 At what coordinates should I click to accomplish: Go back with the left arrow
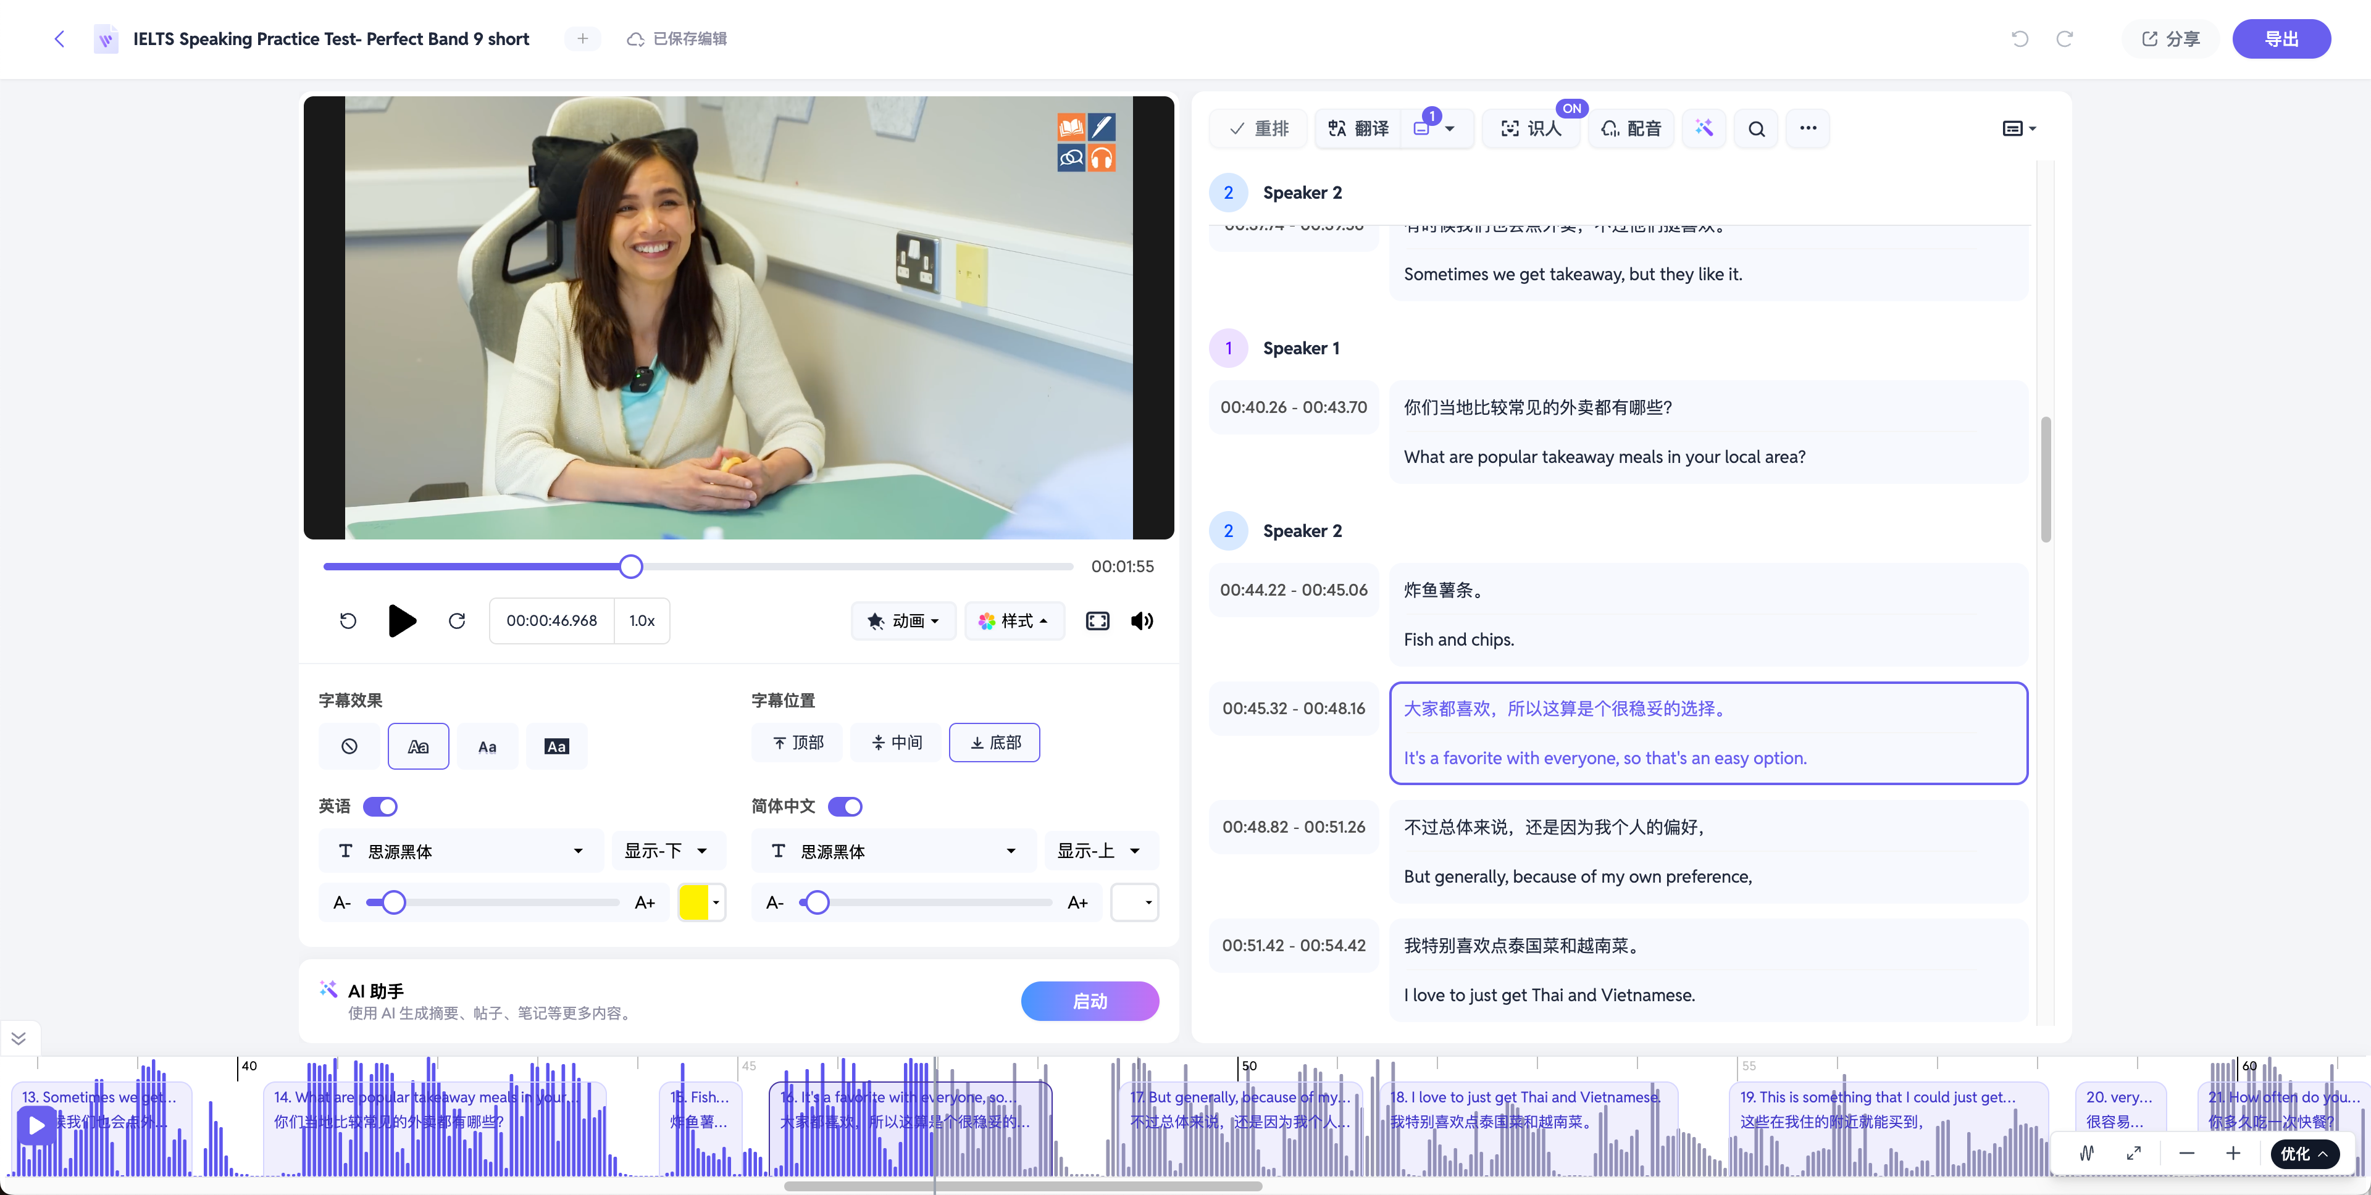click(x=60, y=39)
